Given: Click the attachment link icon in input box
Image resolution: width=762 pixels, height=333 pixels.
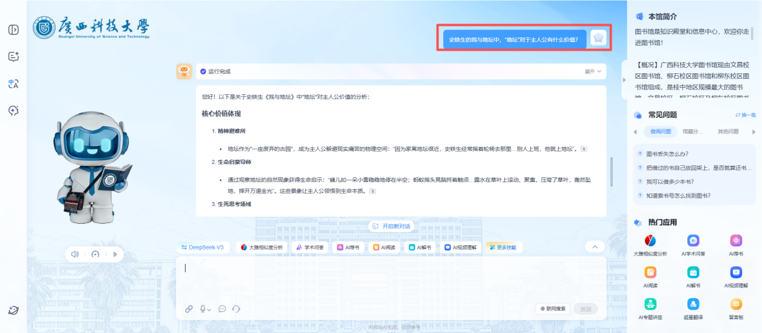Looking at the screenshot, I should pos(189,309).
